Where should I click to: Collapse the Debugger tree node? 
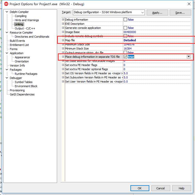tap(7, 78)
